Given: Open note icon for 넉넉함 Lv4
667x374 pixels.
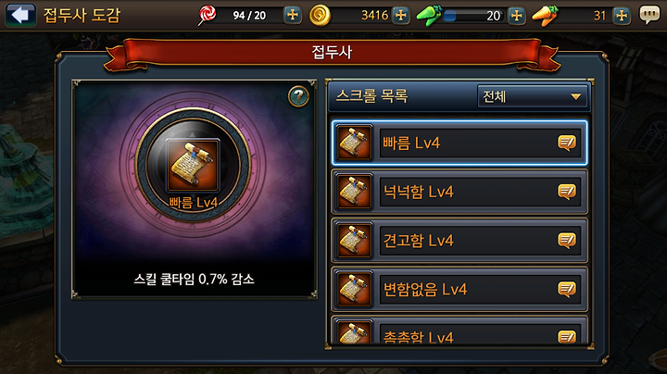Looking at the screenshot, I should pos(567,192).
